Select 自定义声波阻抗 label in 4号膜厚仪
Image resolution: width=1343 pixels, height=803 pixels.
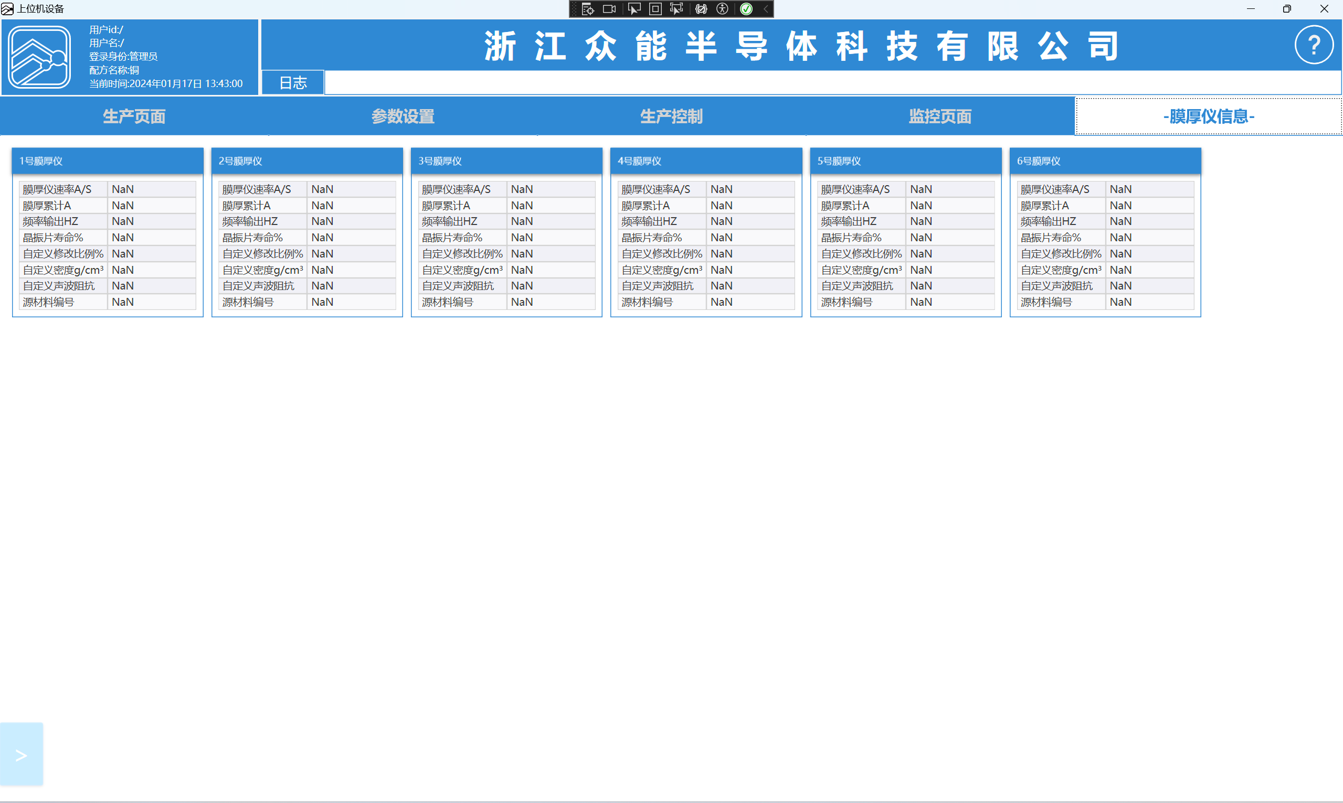(x=662, y=286)
